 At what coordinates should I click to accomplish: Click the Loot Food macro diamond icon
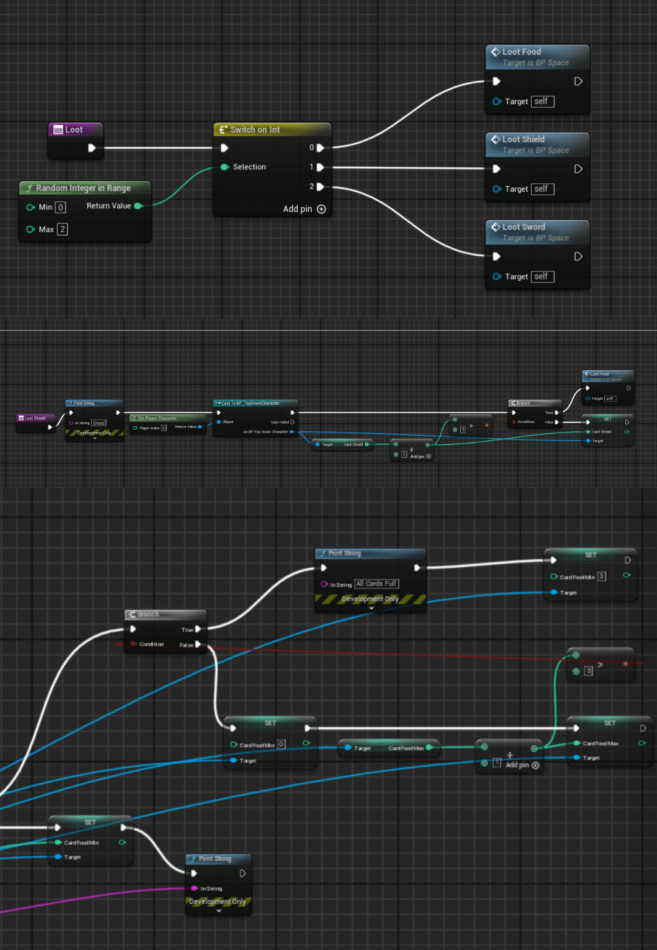pos(496,52)
